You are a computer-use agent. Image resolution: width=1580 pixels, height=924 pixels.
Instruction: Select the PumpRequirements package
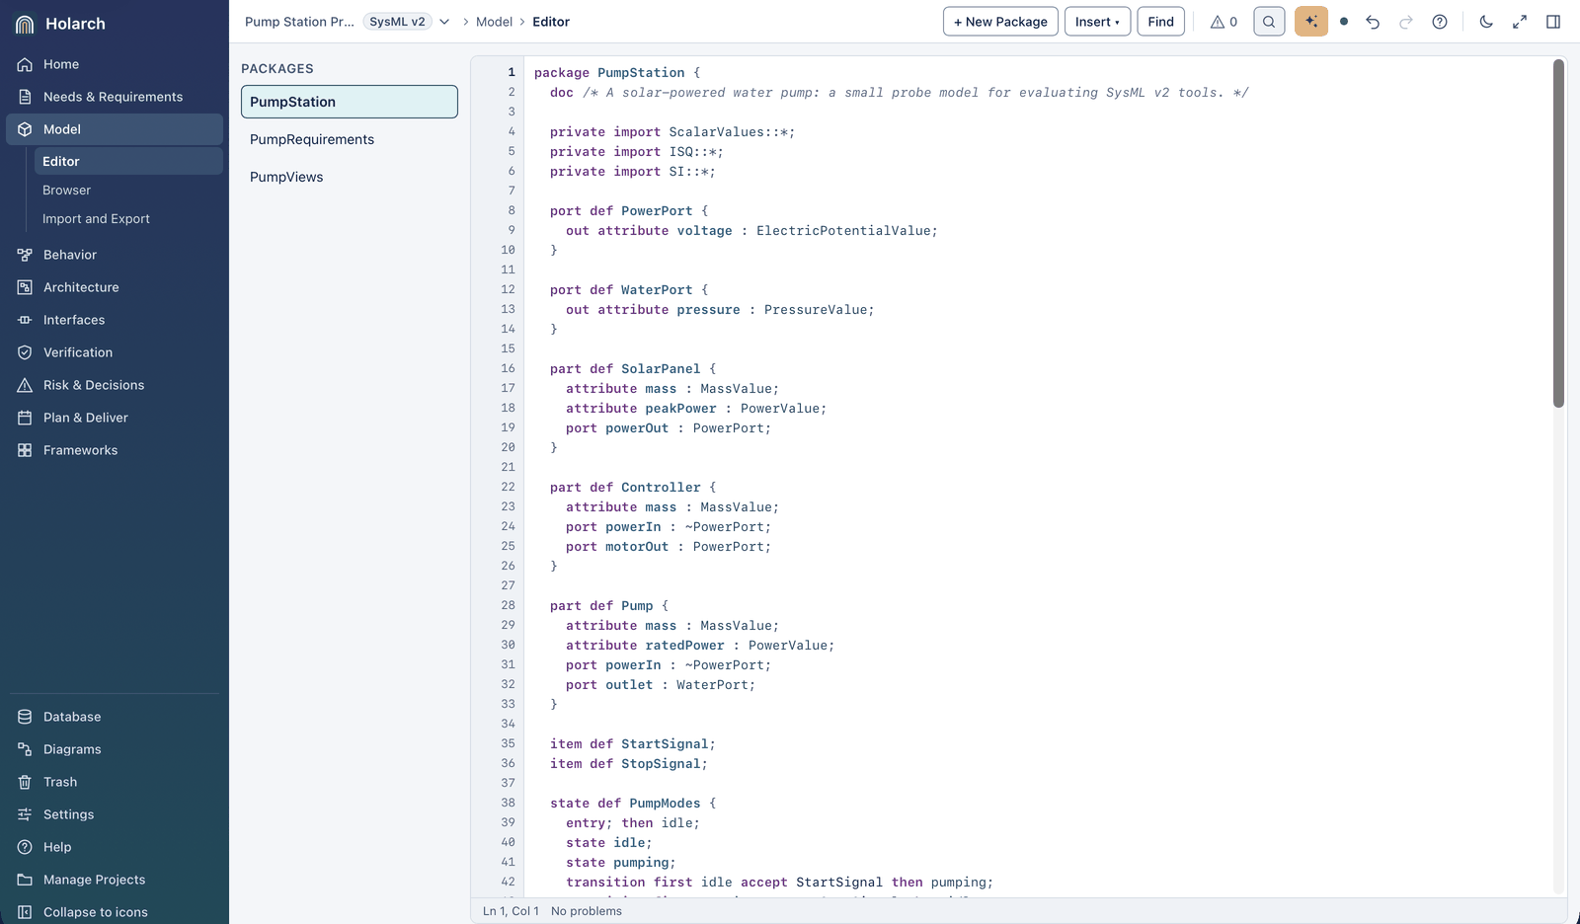pos(350,139)
